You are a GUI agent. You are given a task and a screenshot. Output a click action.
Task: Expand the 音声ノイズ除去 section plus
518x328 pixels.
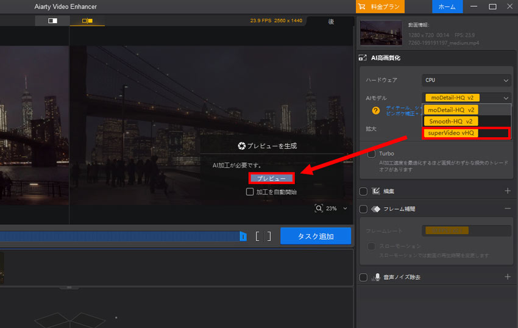pyautogui.click(x=508, y=276)
